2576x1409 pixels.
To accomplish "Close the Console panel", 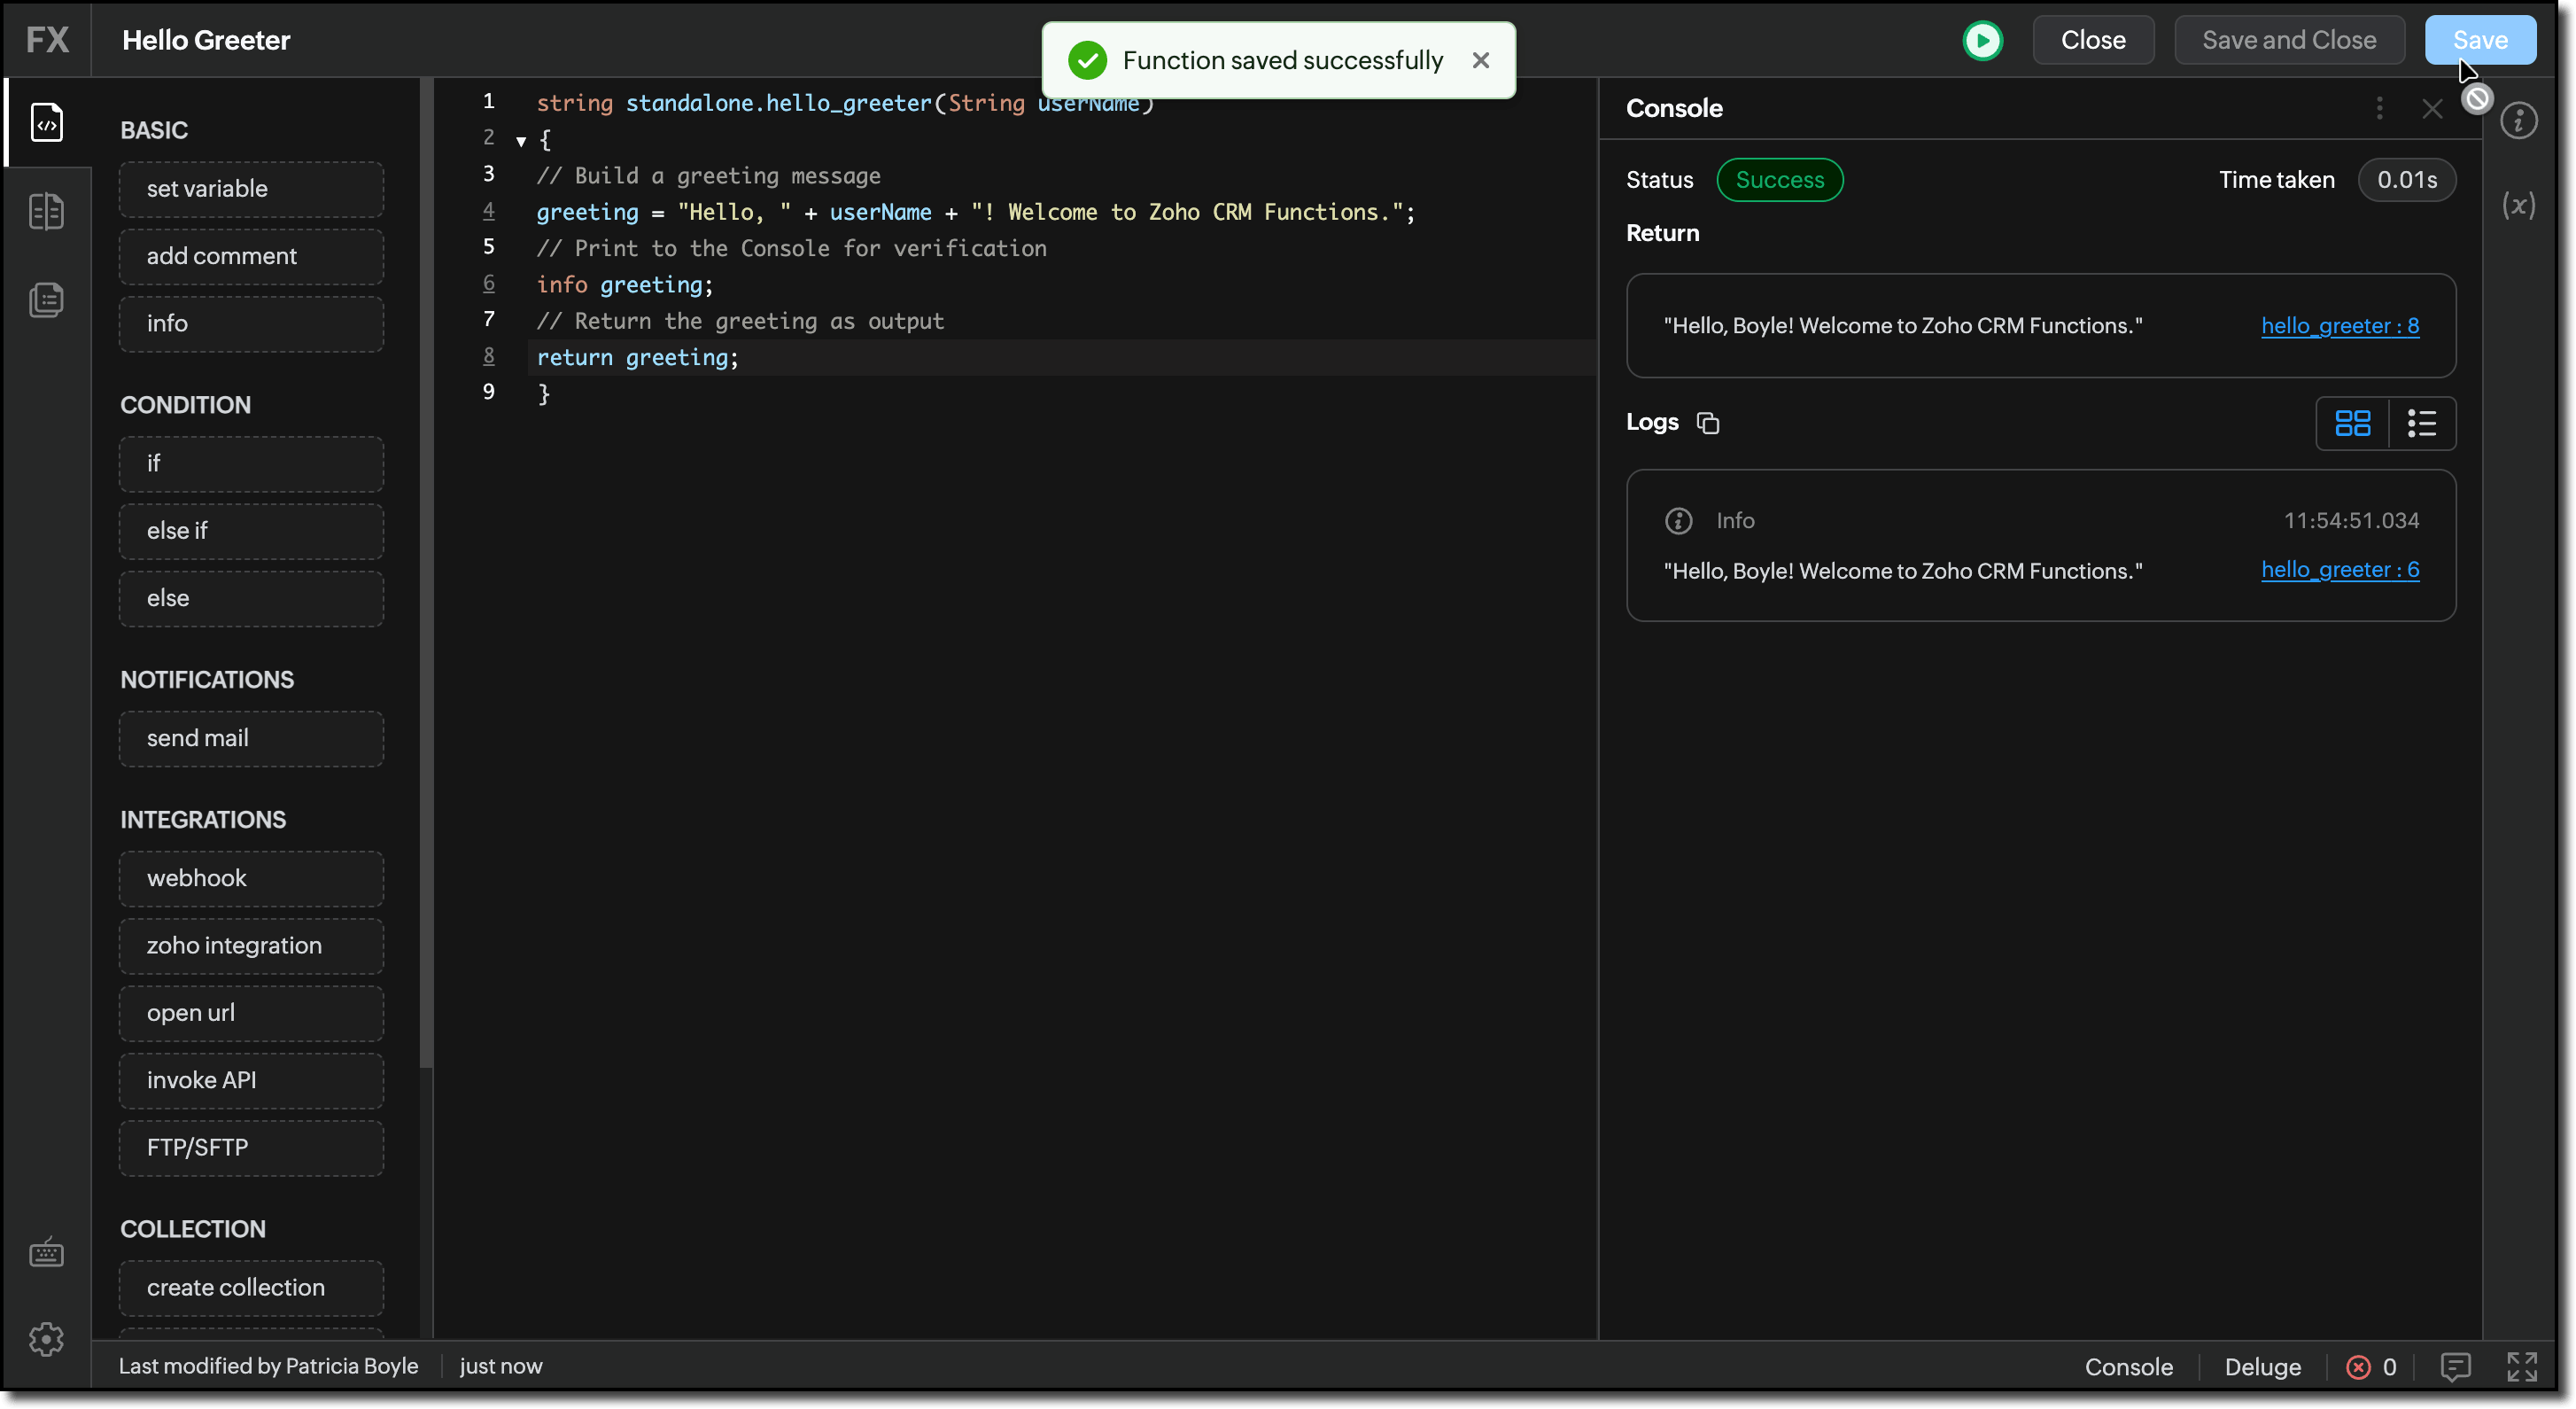I will pos(2432,108).
